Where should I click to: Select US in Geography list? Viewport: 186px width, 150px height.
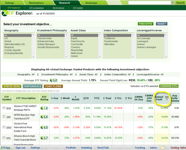click(6, 38)
